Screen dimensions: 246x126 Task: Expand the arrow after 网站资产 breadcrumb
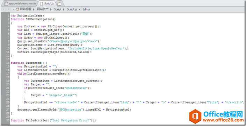pos(51,9)
